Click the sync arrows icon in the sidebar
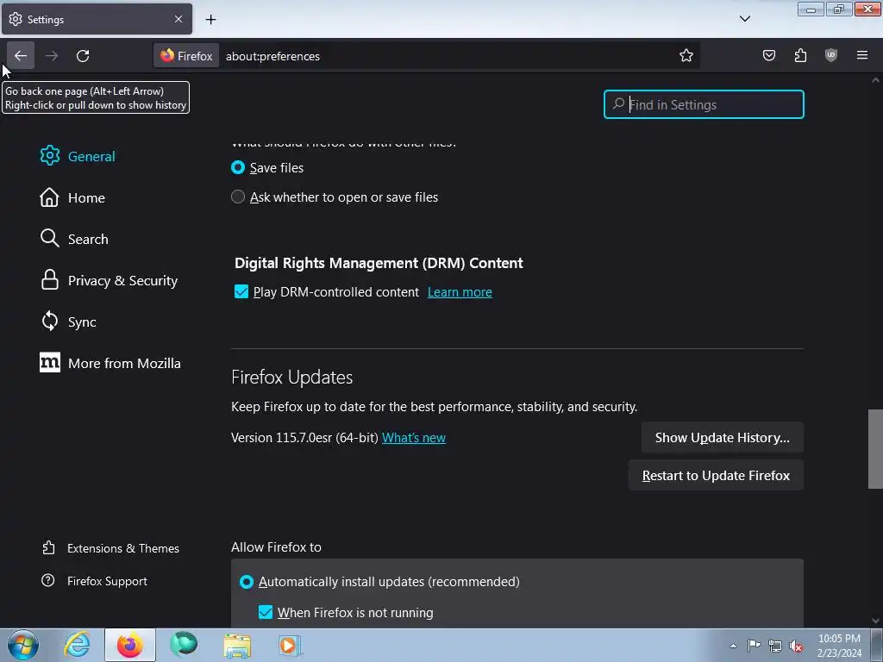 tap(49, 321)
